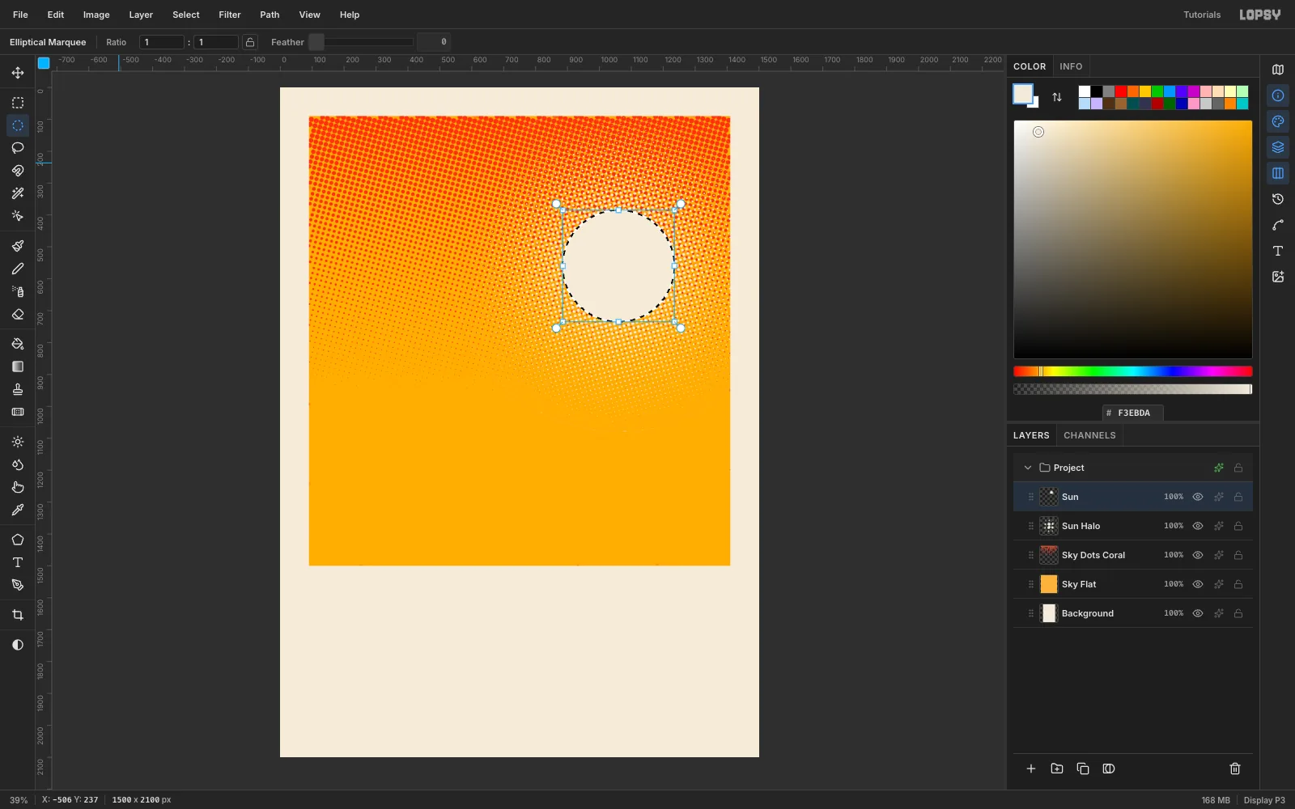Select the Pencil tool

click(18, 269)
